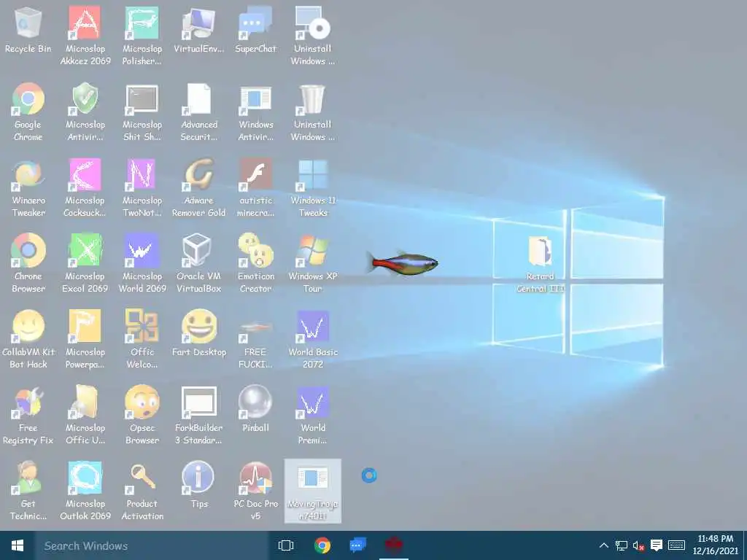Launch Microslop Akkcez 2069 shortcut
Image resolution: width=747 pixels, height=560 pixels.
[85, 36]
